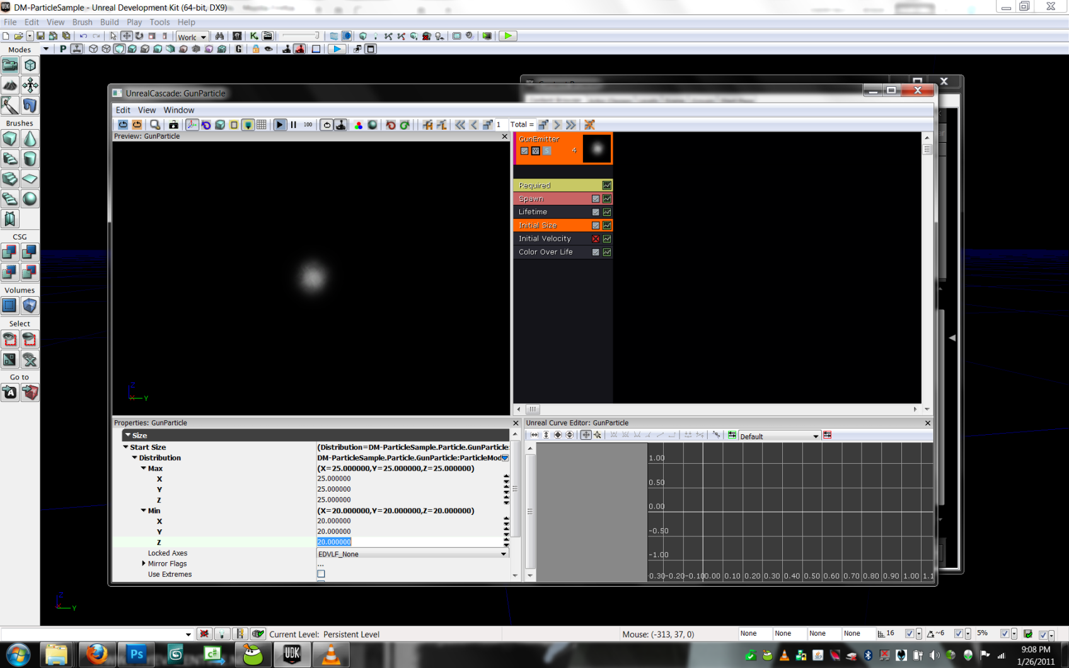
Task: Toggle Color Over Life module checkbox
Action: [x=596, y=252]
